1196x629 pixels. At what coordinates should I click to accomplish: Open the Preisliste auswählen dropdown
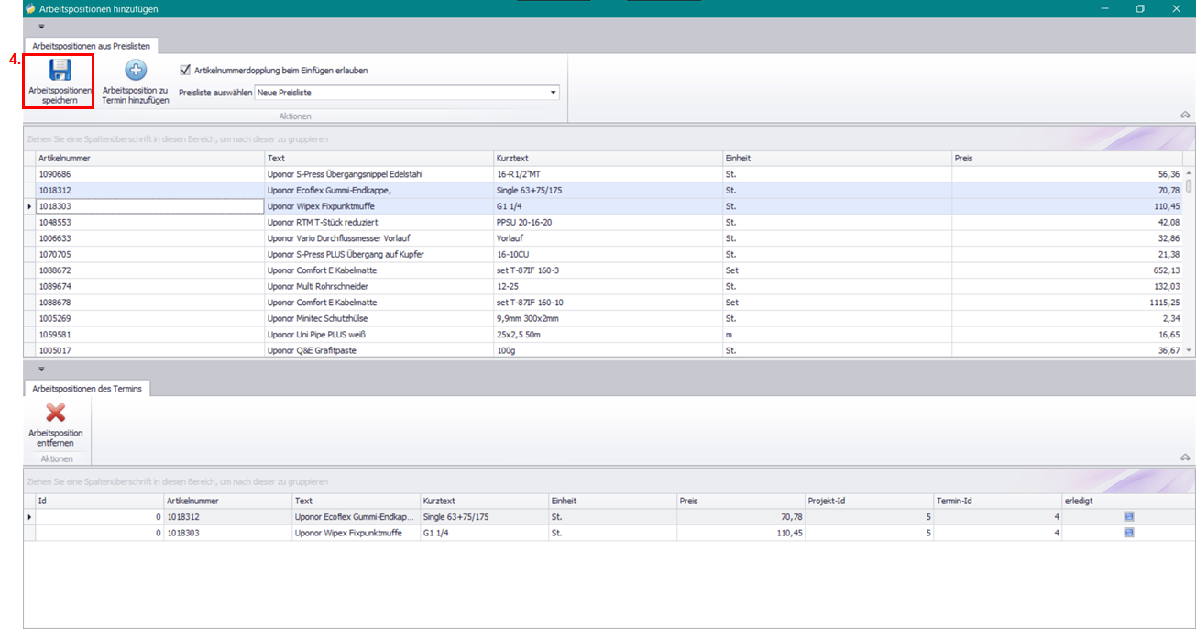click(553, 93)
